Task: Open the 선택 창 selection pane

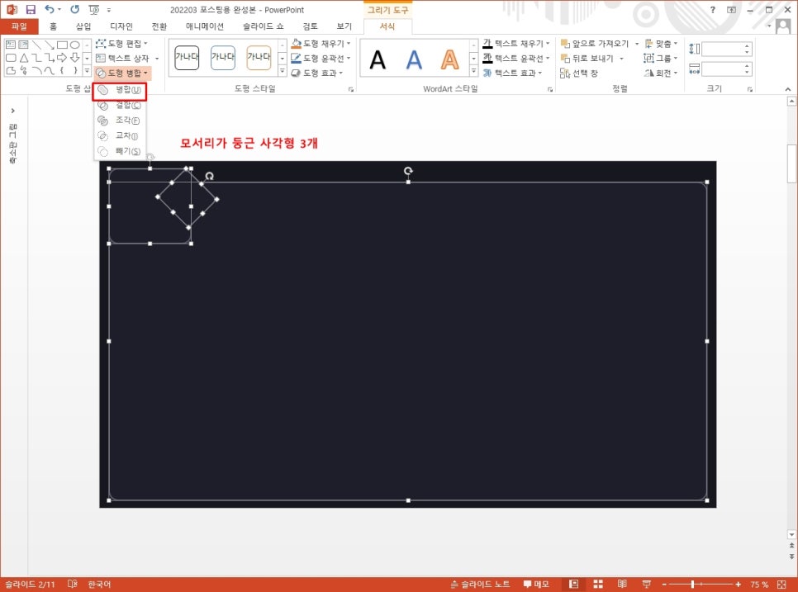Action: [579, 73]
